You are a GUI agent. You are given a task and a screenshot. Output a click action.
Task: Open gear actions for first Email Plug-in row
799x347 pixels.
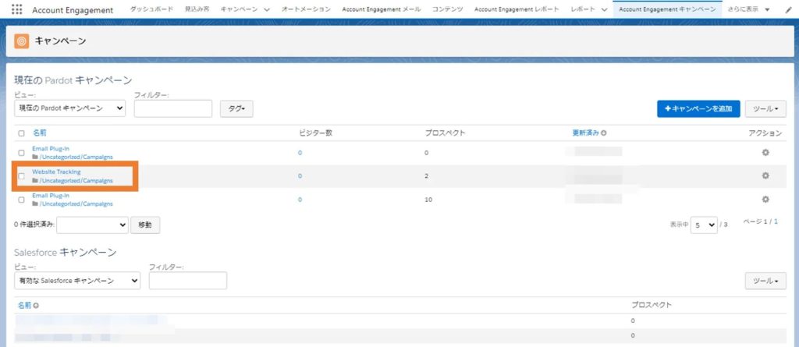(765, 152)
